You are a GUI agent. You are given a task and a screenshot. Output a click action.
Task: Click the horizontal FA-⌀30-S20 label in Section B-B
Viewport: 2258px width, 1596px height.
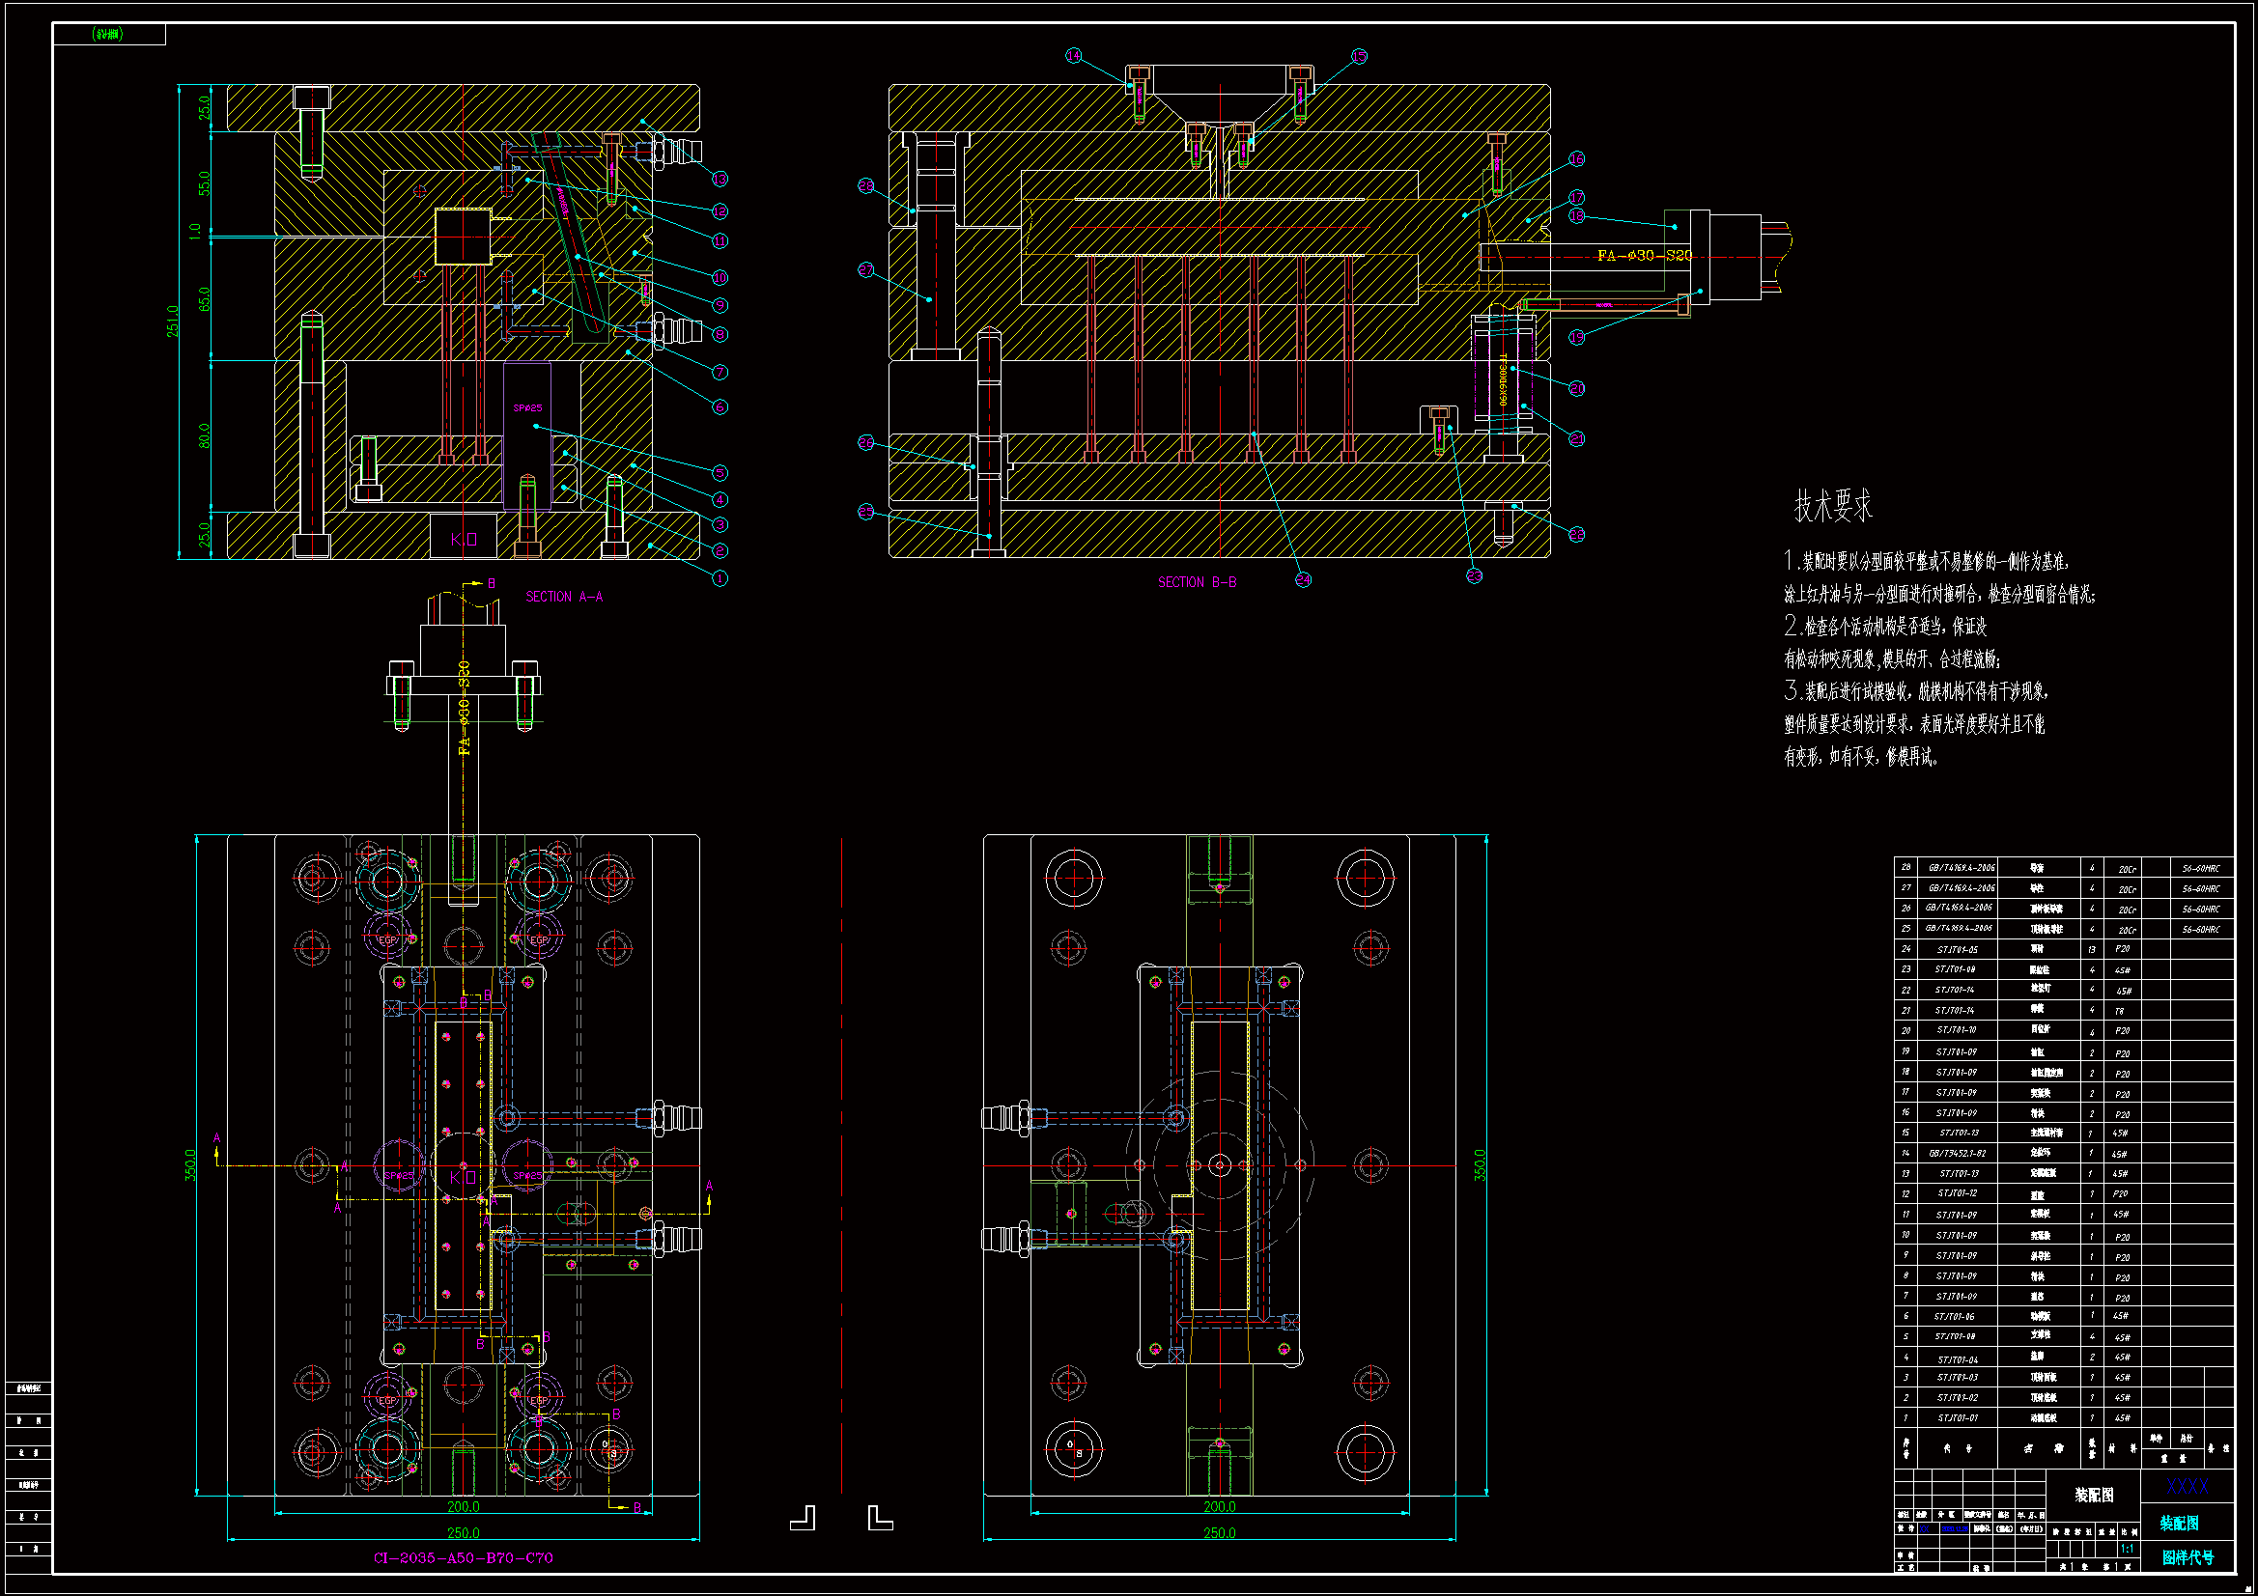point(1645,256)
